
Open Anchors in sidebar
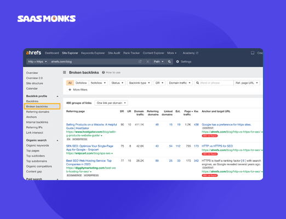[31, 117]
